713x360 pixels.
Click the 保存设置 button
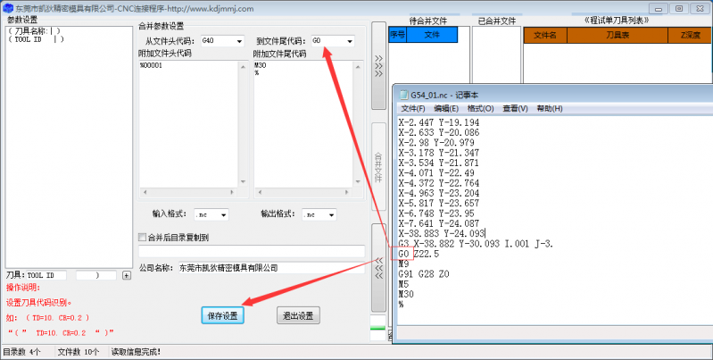click(x=223, y=315)
